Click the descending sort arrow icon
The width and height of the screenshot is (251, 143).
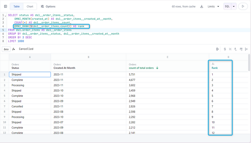(157, 68)
